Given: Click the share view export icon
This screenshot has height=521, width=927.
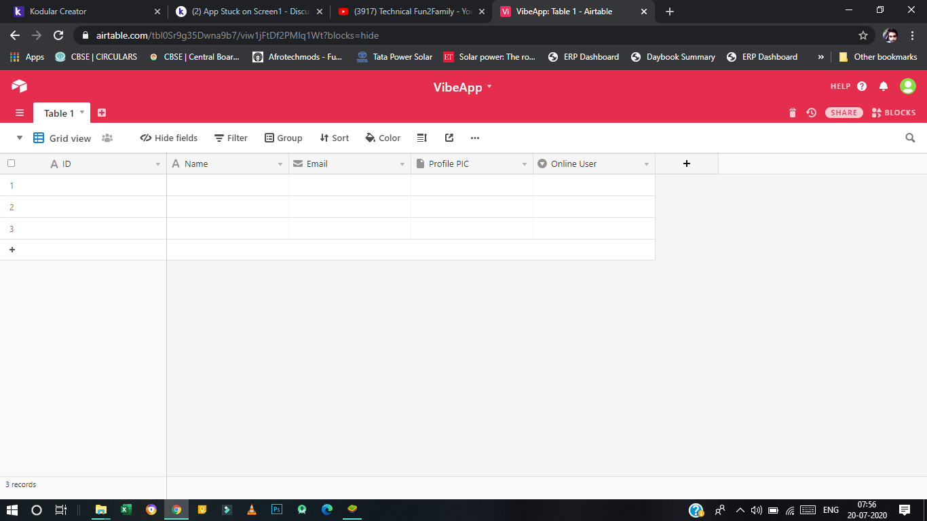Looking at the screenshot, I should coord(449,138).
